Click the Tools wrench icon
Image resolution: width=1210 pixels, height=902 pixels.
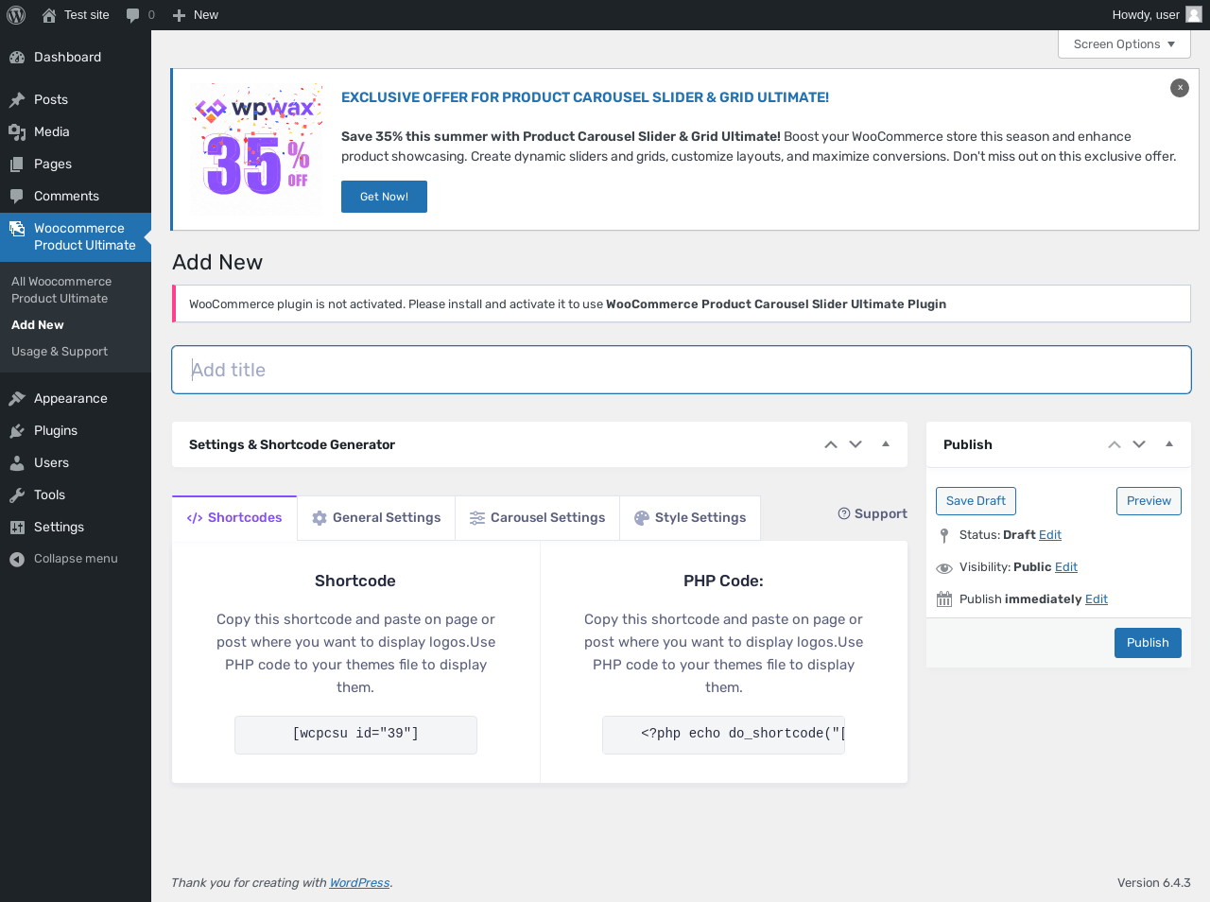[x=17, y=494]
